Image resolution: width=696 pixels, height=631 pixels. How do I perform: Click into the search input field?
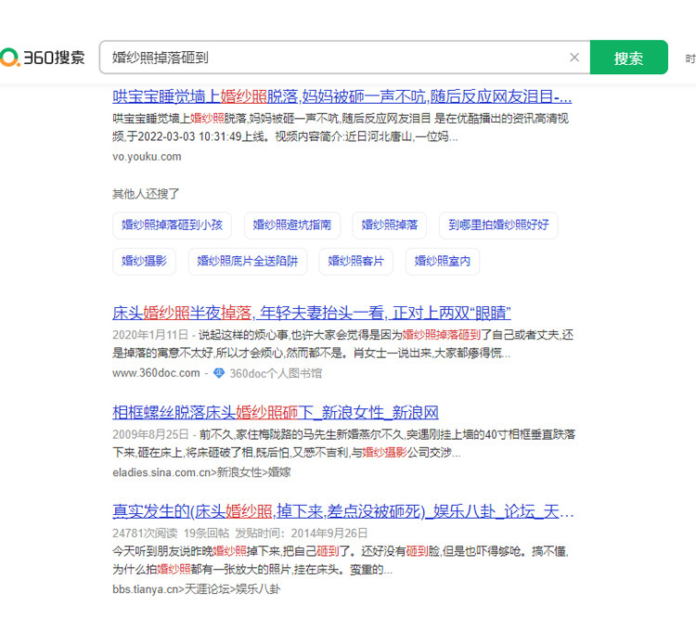(334, 58)
